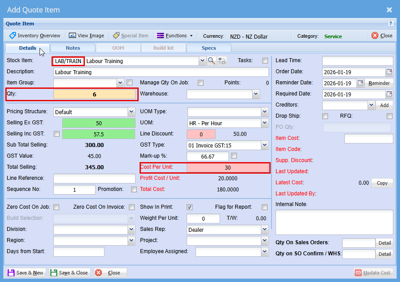Enable the Tasks checkbox
The width and height of the screenshot is (400, 282).
pos(265,61)
